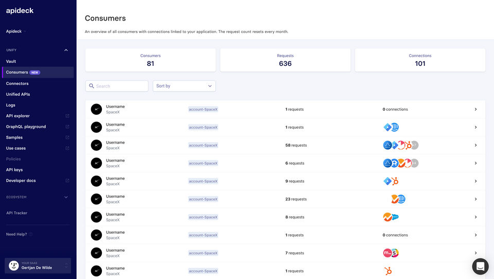Collapse the UNIFY sidebar section
Screen dimensions: 494x279
coord(66,50)
